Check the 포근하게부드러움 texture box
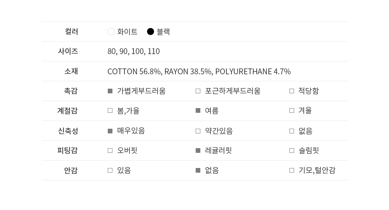The image size is (389, 210). coord(198,91)
